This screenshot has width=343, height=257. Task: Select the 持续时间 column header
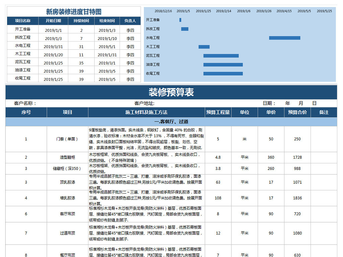81,21
